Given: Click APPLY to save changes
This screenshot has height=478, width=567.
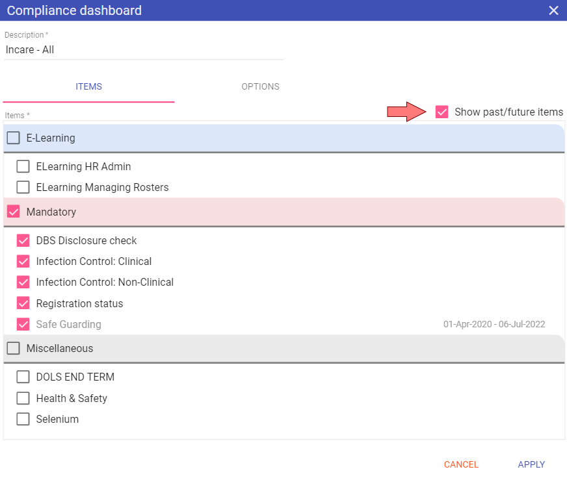Looking at the screenshot, I should [x=531, y=464].
